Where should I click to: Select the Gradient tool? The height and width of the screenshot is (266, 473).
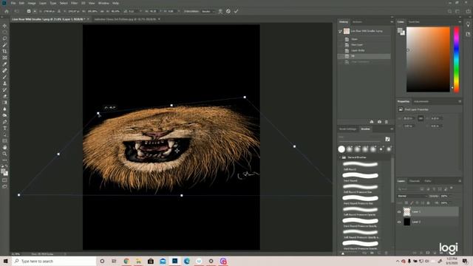tap(4, 103)
